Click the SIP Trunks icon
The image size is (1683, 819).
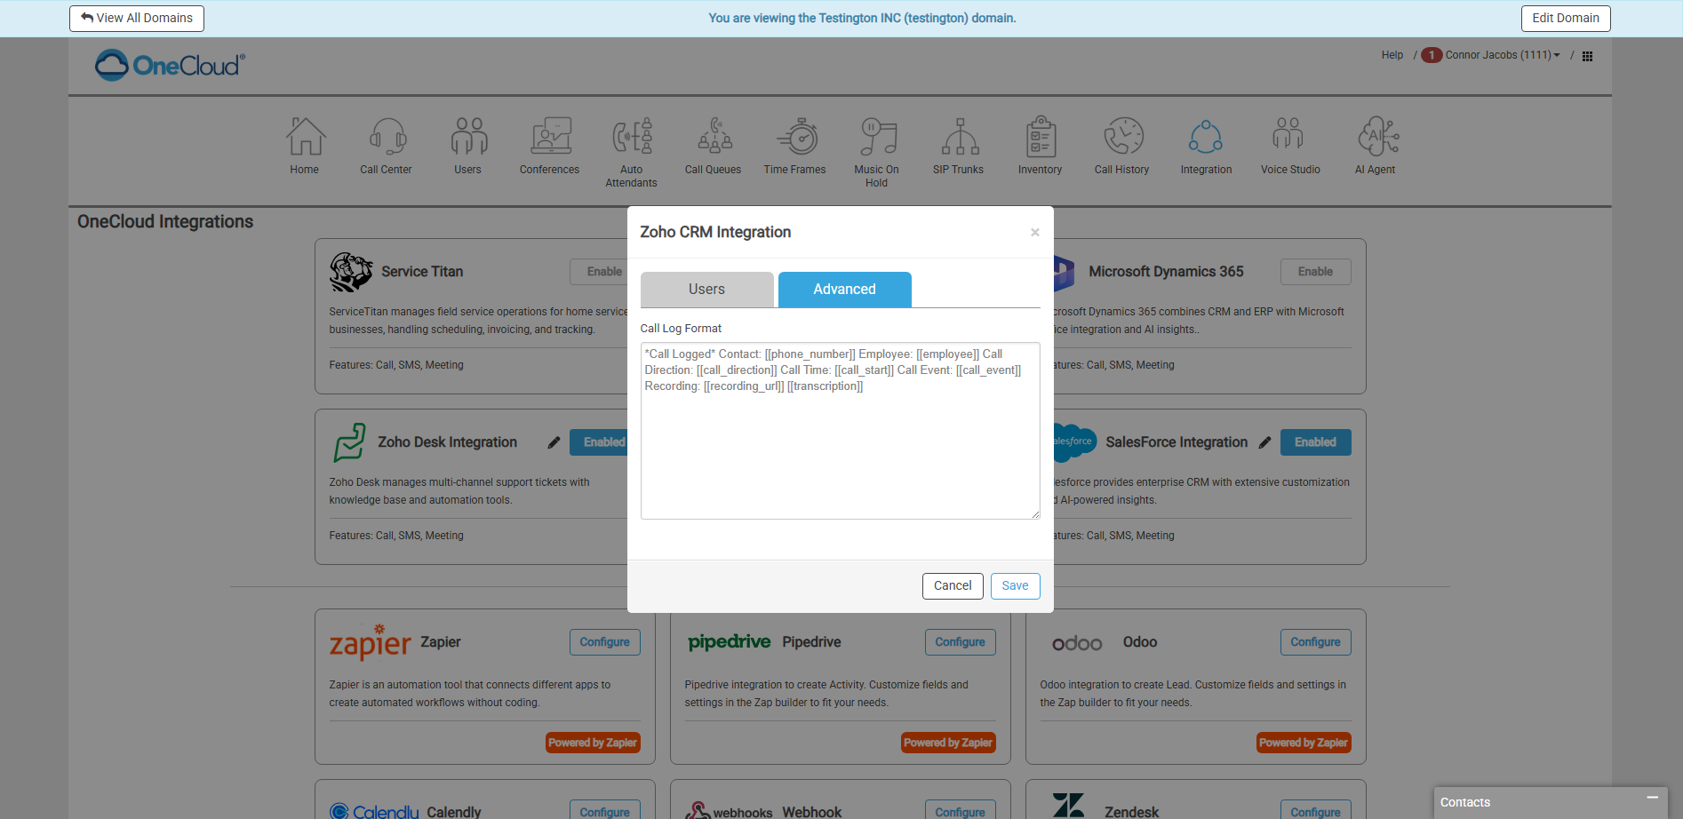click(959, 138)
